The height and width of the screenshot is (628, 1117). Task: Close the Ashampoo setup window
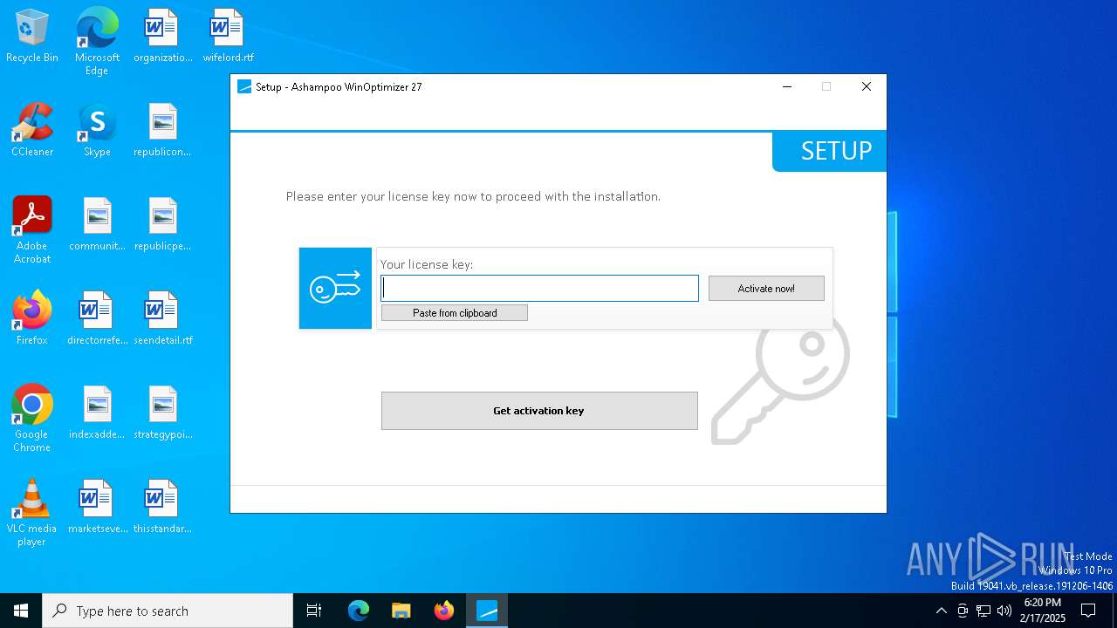(x=867, y=86)
